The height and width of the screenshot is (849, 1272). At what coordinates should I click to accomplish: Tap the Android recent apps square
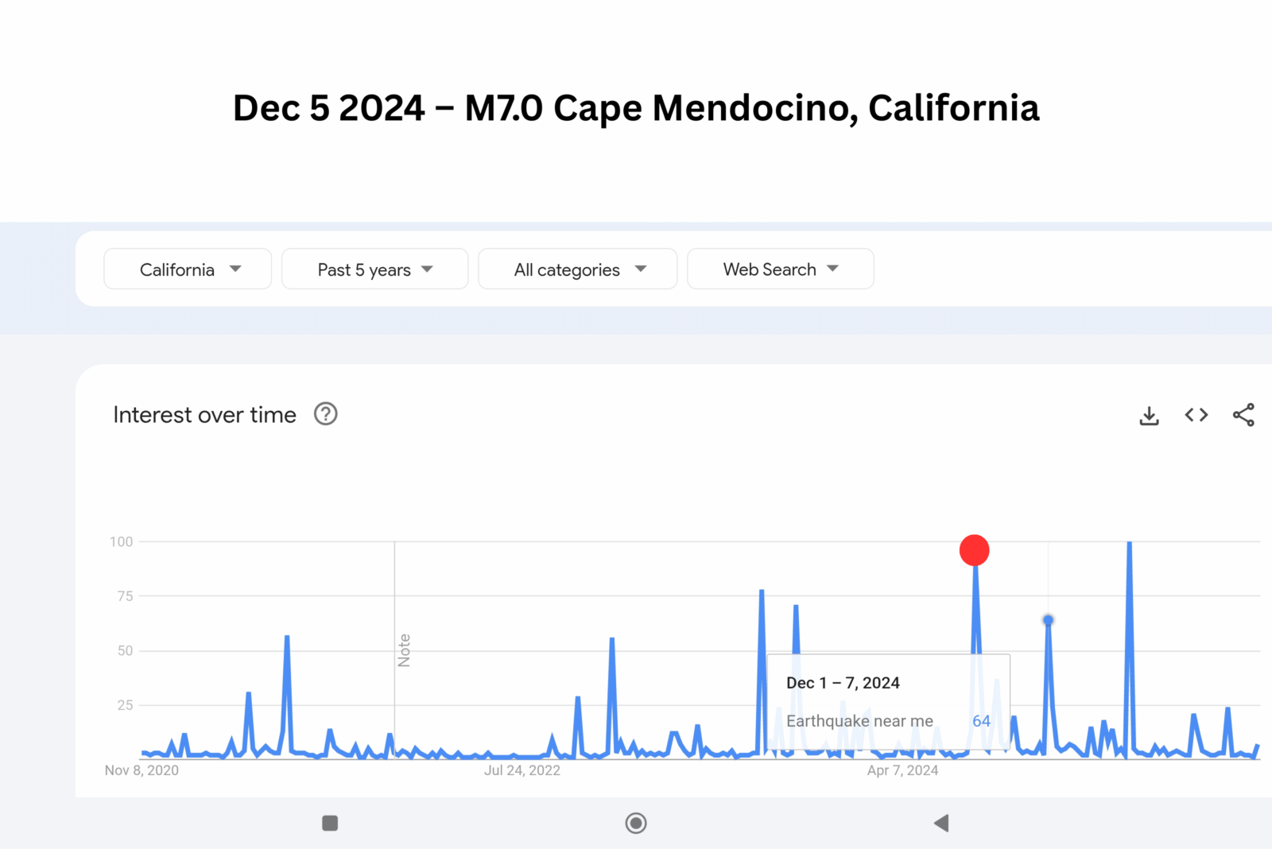tap(330, 823)
